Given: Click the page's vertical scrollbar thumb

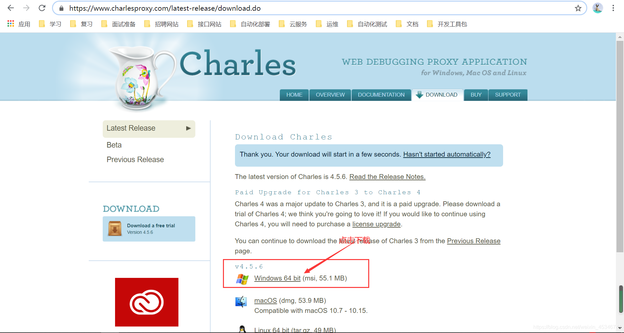Looking at the screenshot, I should (620, 146).
